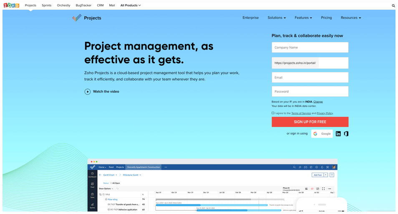The width and height of the screenshot is (398, 214).
Task: Expand the Home dropdown in preview
Action: pyautogui.click(x=102, y=167)
